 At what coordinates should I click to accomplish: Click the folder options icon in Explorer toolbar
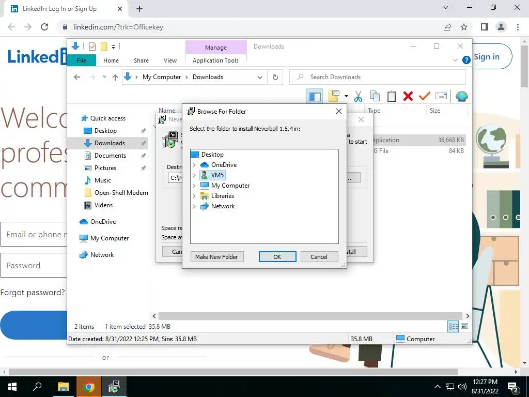[x=334, y=97]
